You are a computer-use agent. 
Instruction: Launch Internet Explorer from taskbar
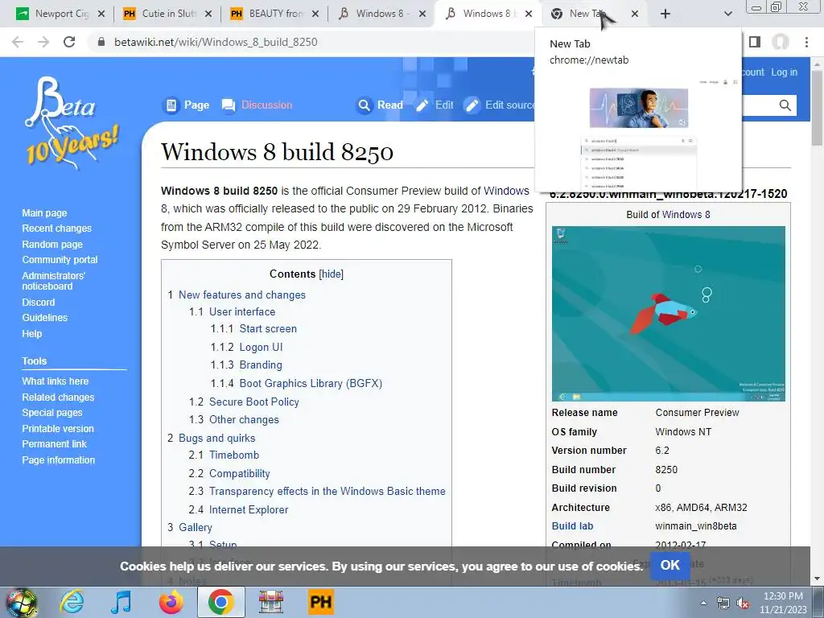click(72, 602)
